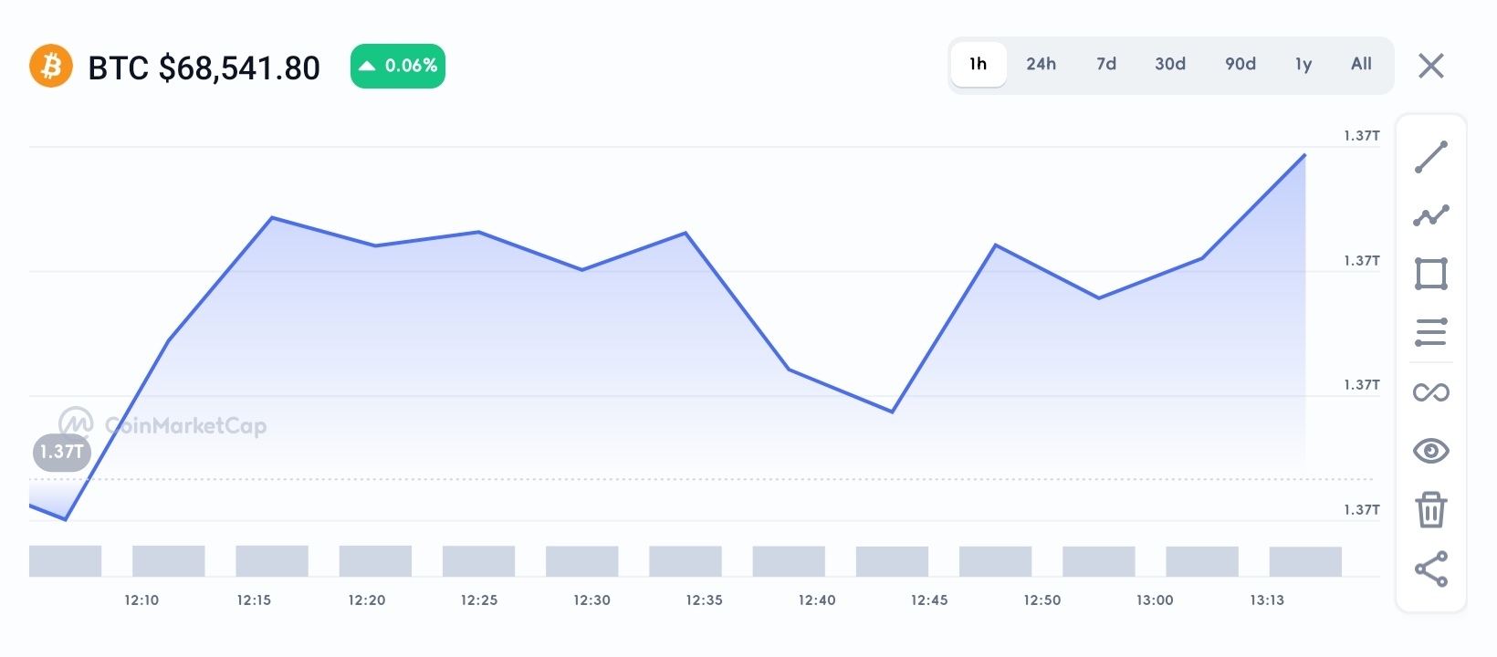Pick the parallel lines drawing tool
The image size is (1497, 657).
[1430, 332]
